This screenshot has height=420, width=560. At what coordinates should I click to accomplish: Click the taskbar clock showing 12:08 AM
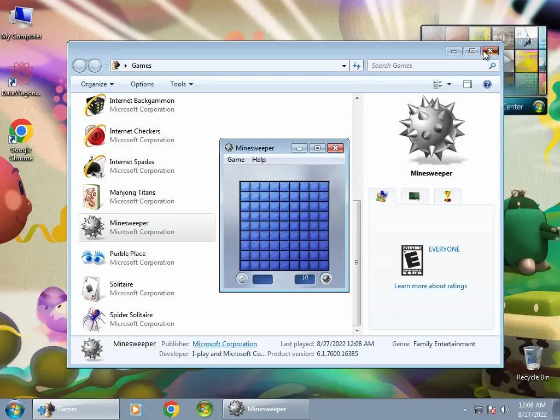(x=532, y=410)
